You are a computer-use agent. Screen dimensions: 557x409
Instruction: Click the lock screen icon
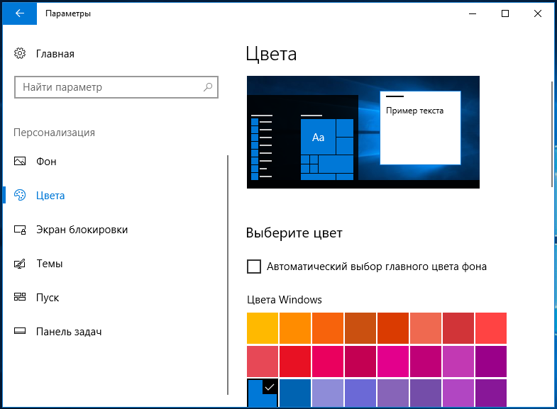point(20,230)
